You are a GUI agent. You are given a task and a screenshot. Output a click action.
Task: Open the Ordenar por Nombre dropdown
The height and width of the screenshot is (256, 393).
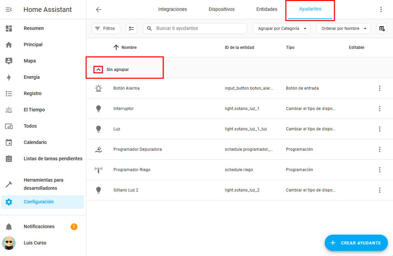coord(343,28)
